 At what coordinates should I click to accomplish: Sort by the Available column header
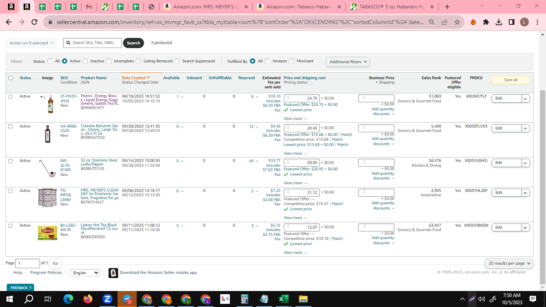(x=171, y=78)
